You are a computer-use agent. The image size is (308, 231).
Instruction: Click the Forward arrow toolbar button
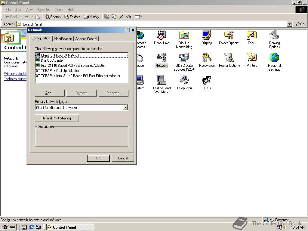(27, 17)
